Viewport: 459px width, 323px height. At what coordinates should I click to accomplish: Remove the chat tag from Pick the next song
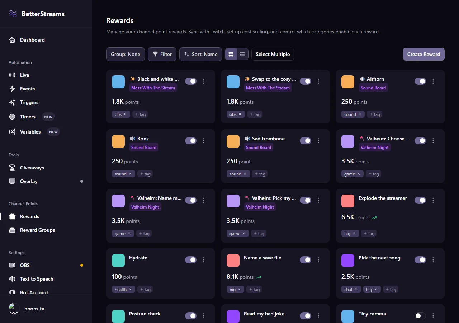click(x=356, y=290)
